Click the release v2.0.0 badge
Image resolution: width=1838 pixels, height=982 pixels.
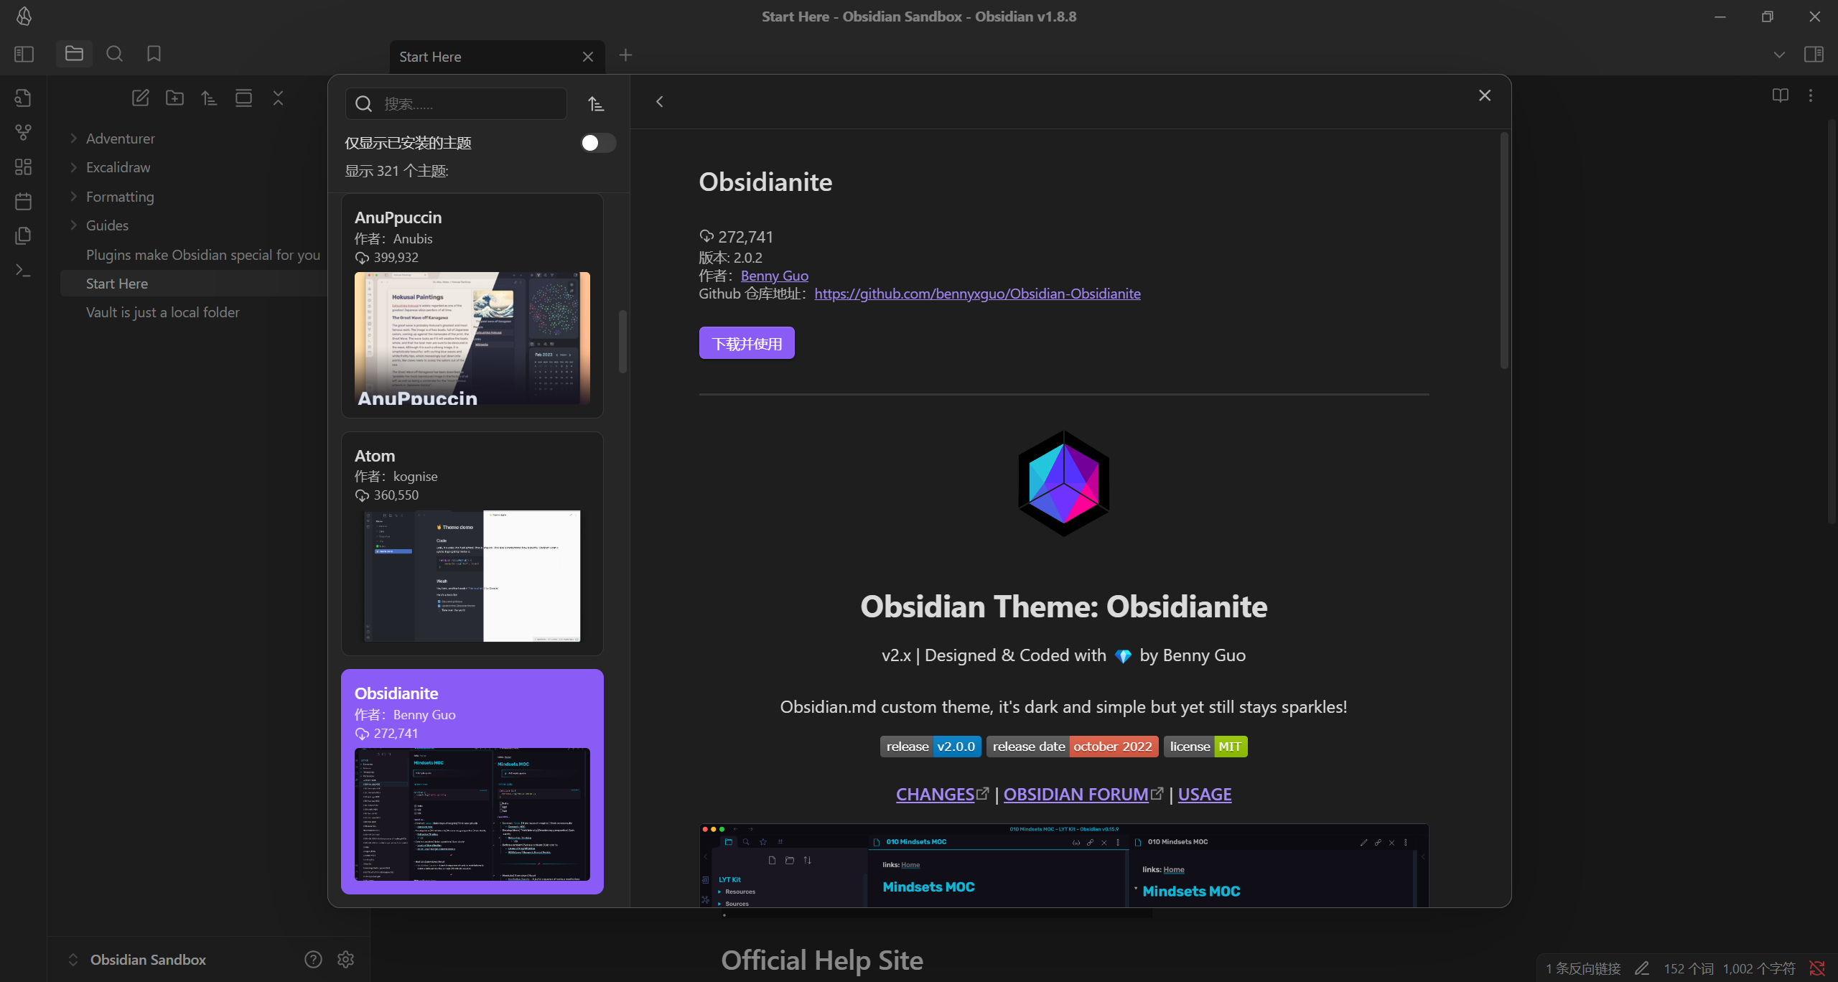pos(930,747)
